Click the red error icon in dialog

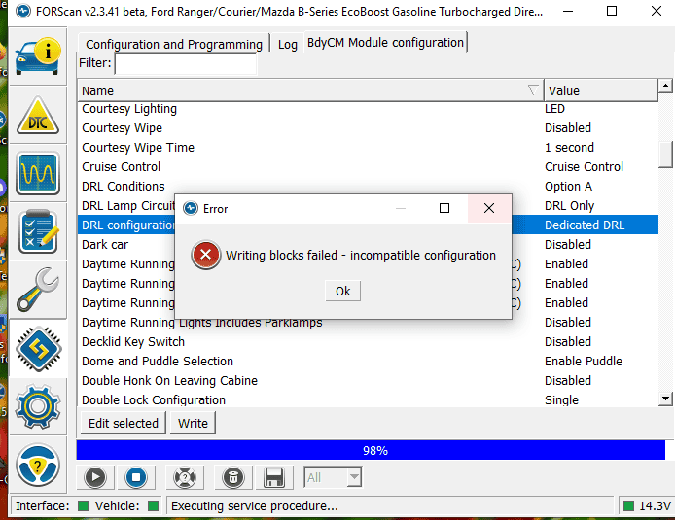206,255
